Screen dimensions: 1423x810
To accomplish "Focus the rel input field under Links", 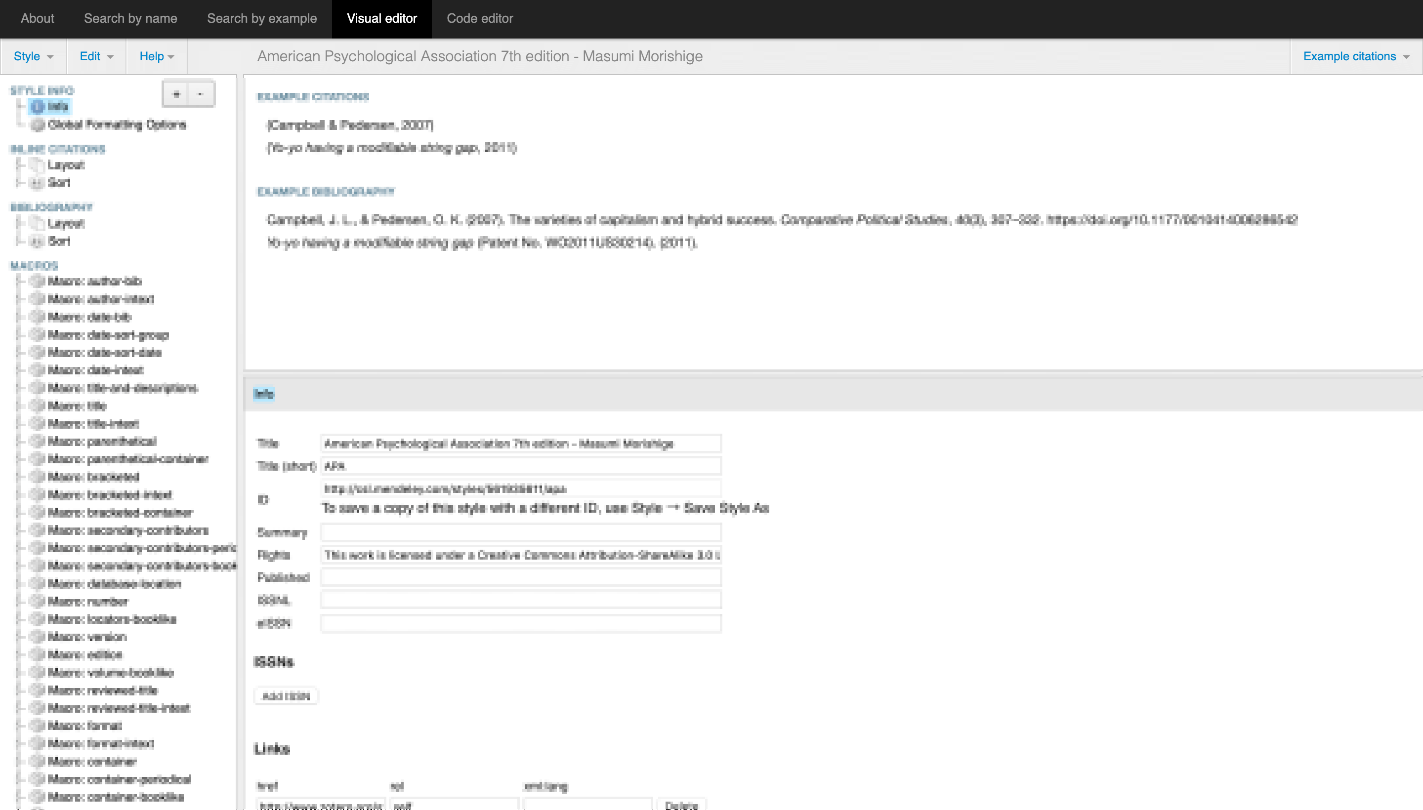I will 454,805.
